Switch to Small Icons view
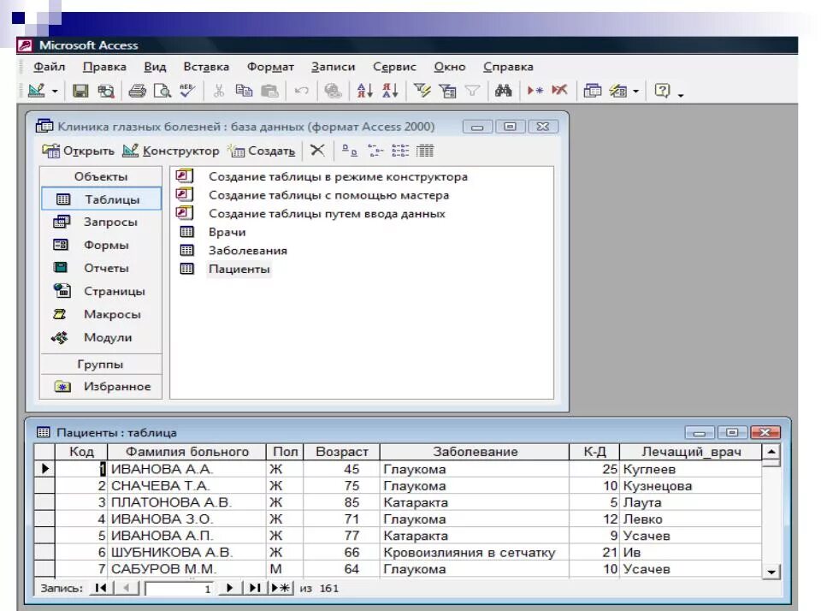This screenshot has height=611, width=821. coord(375,151)
